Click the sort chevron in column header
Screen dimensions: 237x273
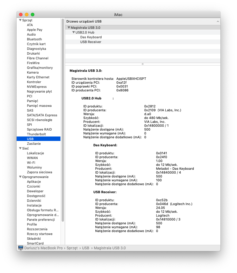218,22
